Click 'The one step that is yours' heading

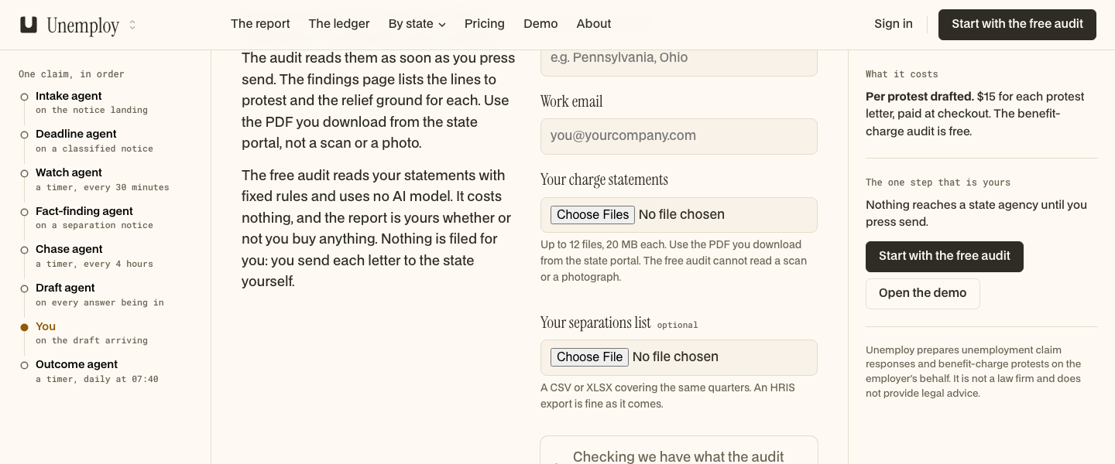point(938,183)
